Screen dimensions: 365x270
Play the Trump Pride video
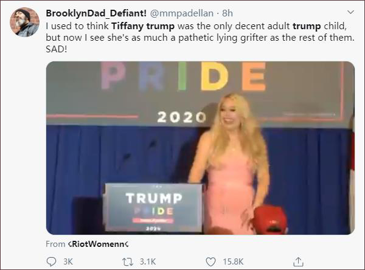click(200, 148)
